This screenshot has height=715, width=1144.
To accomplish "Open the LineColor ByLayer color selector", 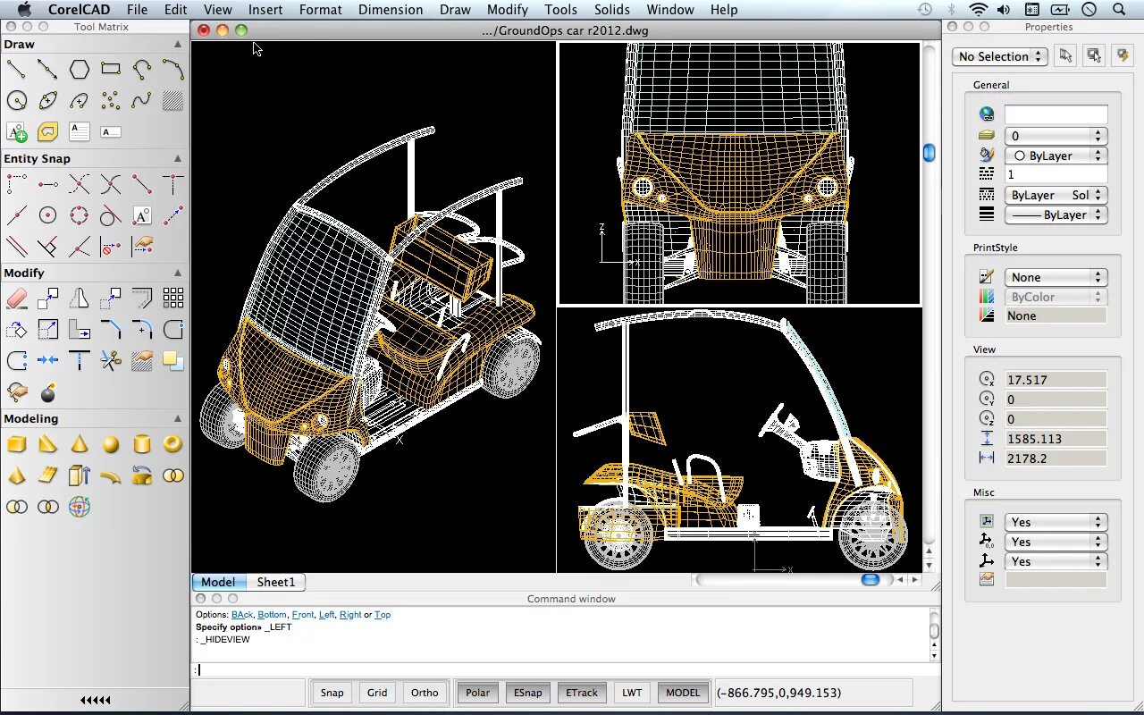I will point(1056,155).
